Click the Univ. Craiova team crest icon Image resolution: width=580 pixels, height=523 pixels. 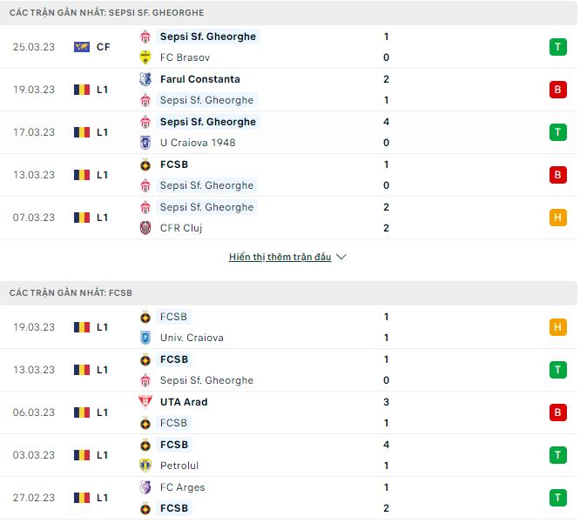coord(145,338)
